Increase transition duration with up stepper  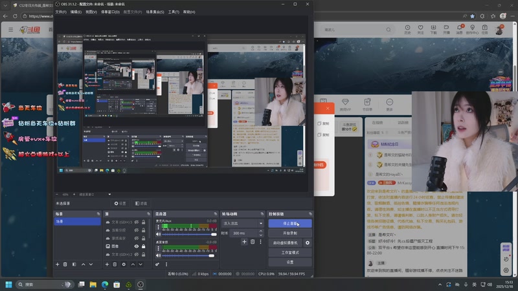261,232
